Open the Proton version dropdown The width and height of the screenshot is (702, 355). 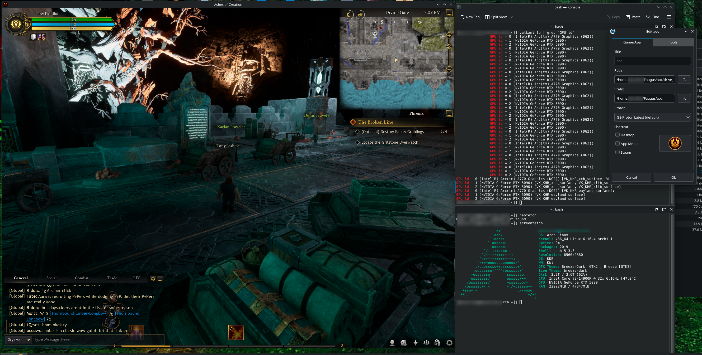tap(652, 117)
